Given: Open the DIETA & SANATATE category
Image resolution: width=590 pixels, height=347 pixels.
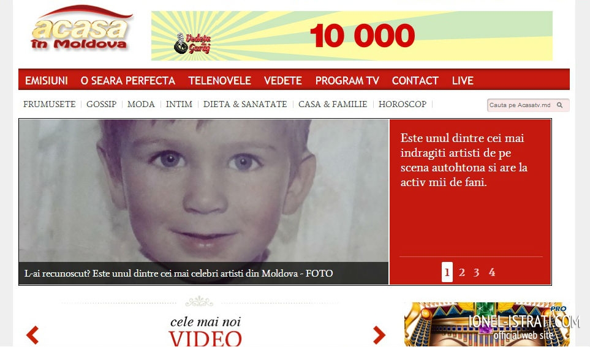Looking at the screenshot, I should click(x=245, y=104).
